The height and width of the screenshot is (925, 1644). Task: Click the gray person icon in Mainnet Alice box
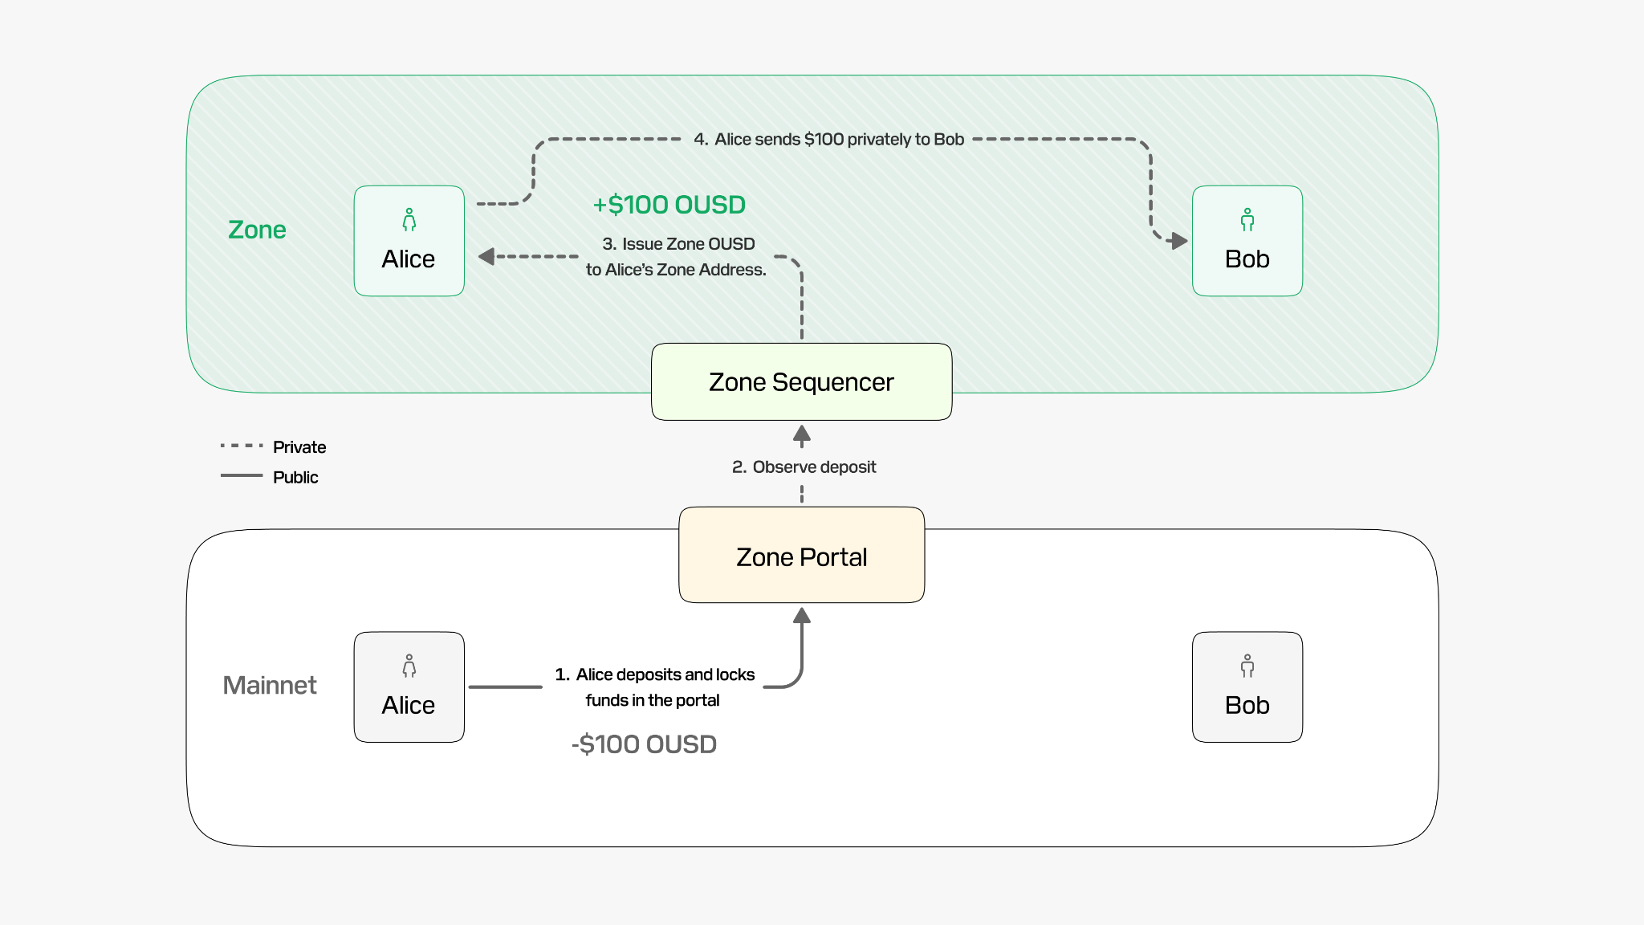pyautogui.click(x=409, y=666)
